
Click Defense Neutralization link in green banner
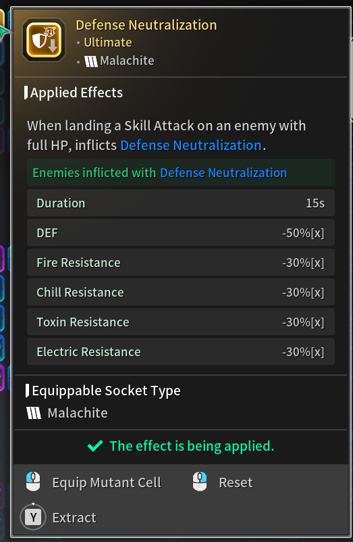click(x=223, y=173)
